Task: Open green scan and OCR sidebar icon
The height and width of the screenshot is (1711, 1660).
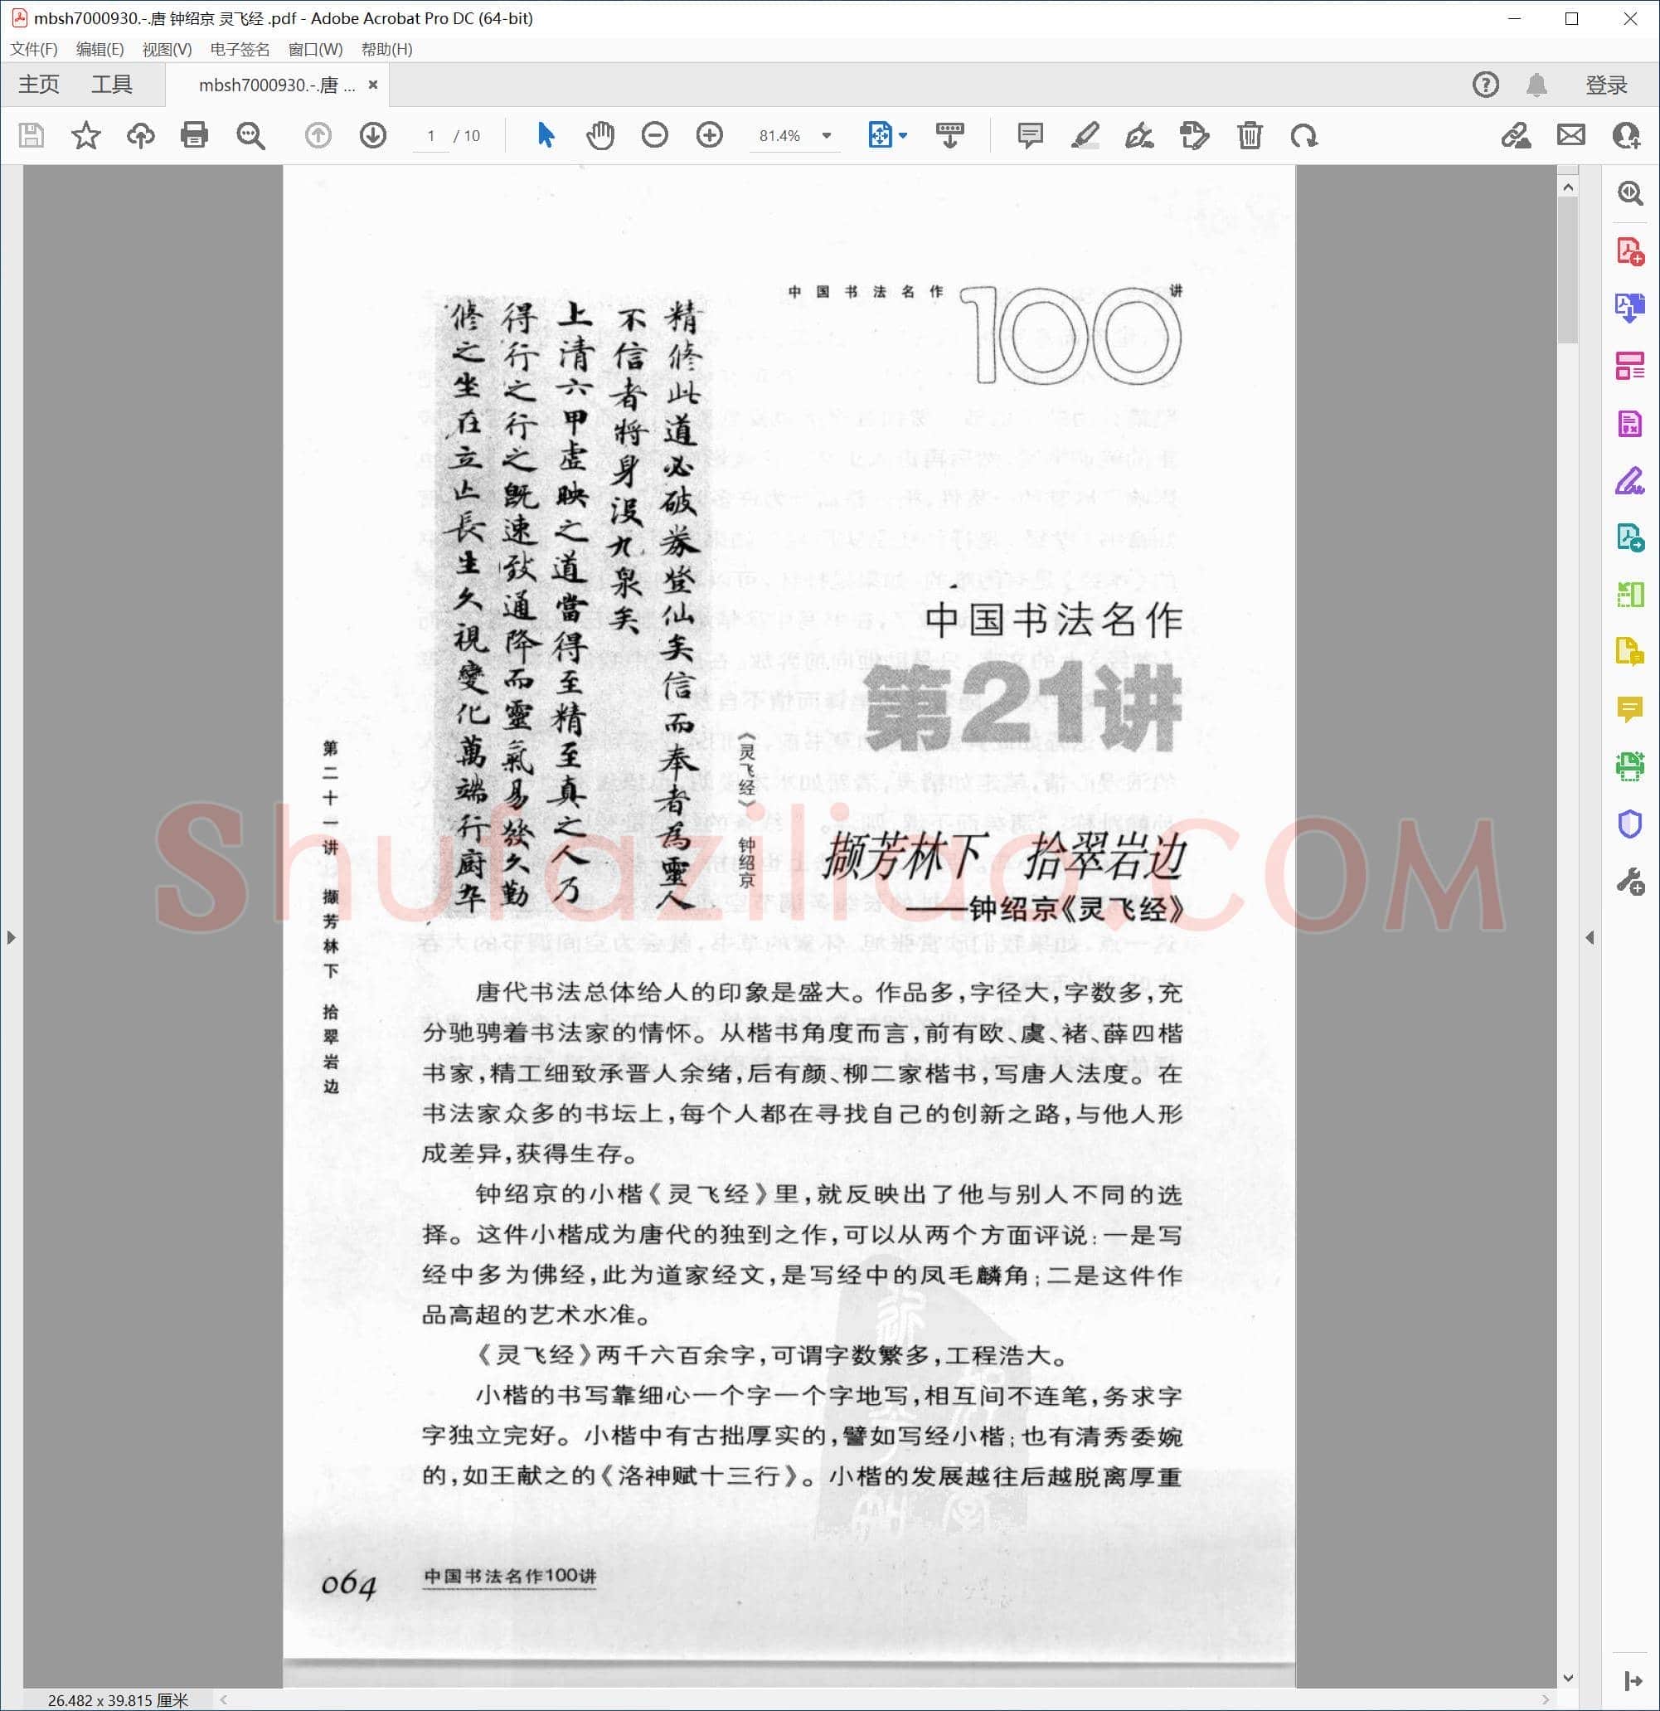Action: (1629, 766)
